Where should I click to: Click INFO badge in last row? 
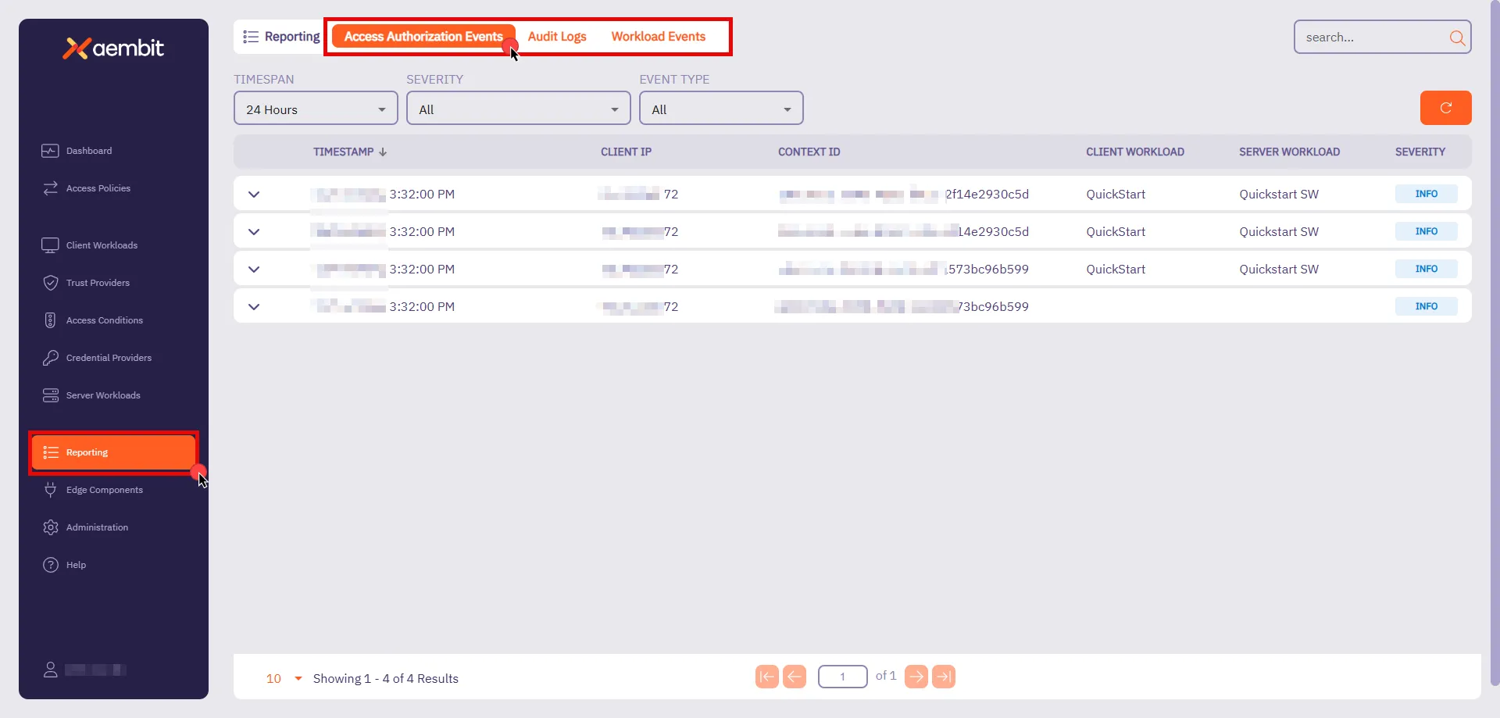click(x=1426, y=306)
